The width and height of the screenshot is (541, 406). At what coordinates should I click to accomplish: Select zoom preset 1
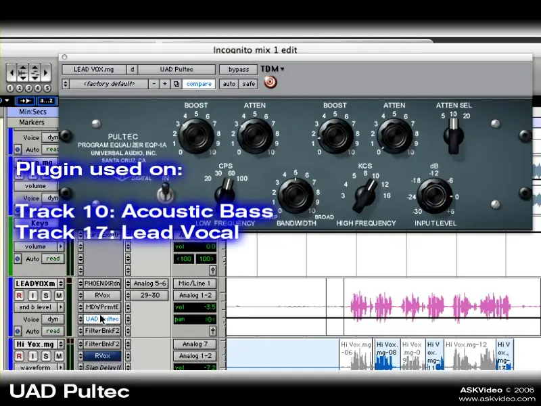pos(10,89)
